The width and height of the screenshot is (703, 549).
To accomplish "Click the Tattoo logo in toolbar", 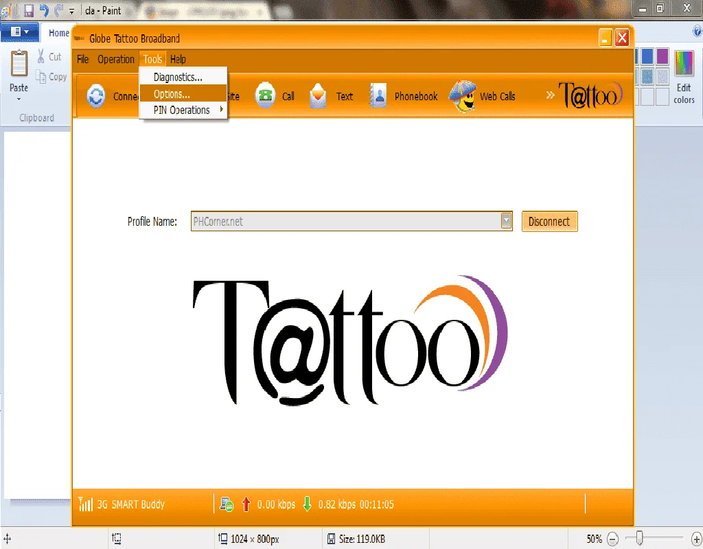I will [x=590, y=95].
